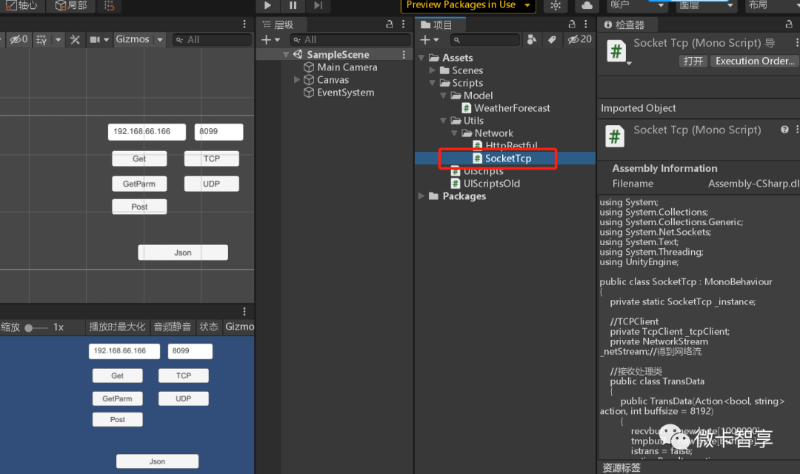This screenshot has width=800, height=474.
Task: Lock the Inspector using its padlock icon
Action: pos(788,24)
